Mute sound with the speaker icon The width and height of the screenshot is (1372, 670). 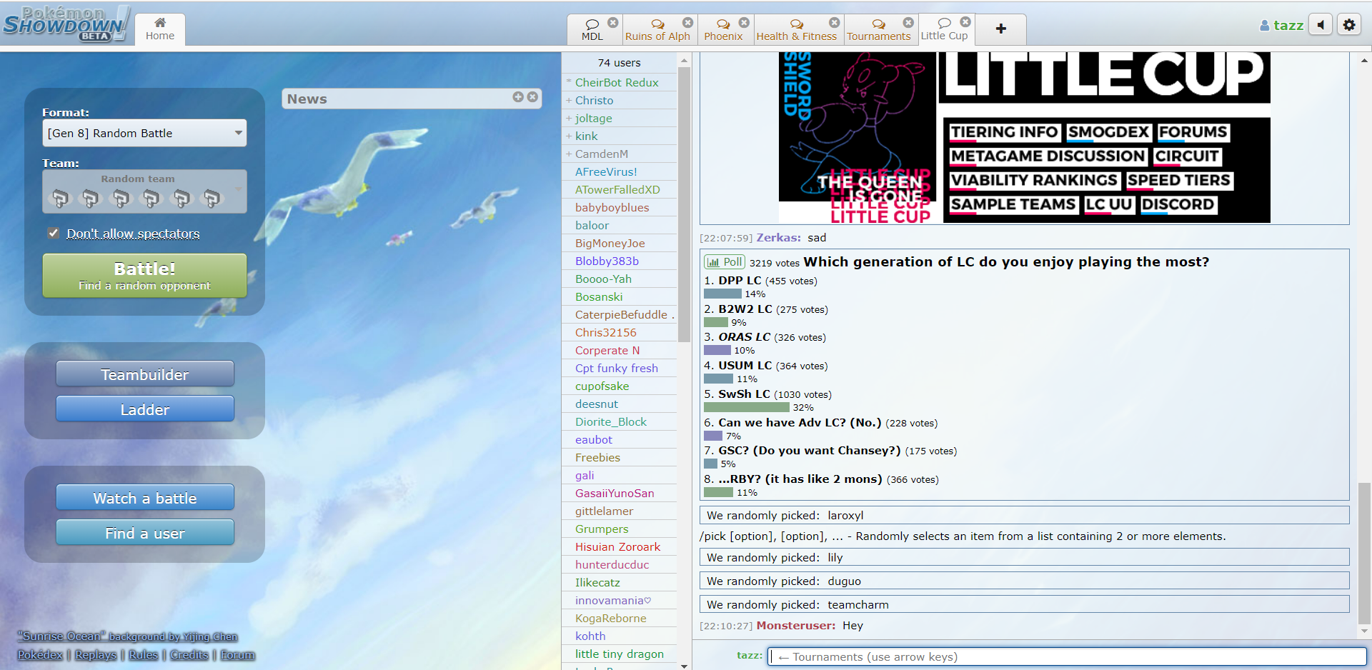1321,25
